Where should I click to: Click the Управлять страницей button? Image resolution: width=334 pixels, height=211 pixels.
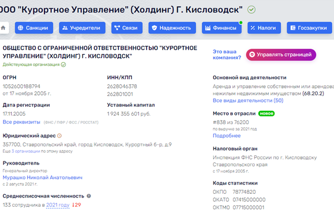click(281, 55)
